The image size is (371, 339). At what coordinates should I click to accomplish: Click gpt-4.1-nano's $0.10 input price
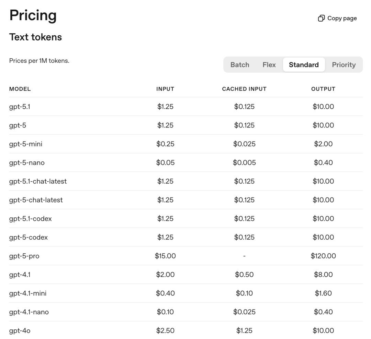click(x=165, y=312)
